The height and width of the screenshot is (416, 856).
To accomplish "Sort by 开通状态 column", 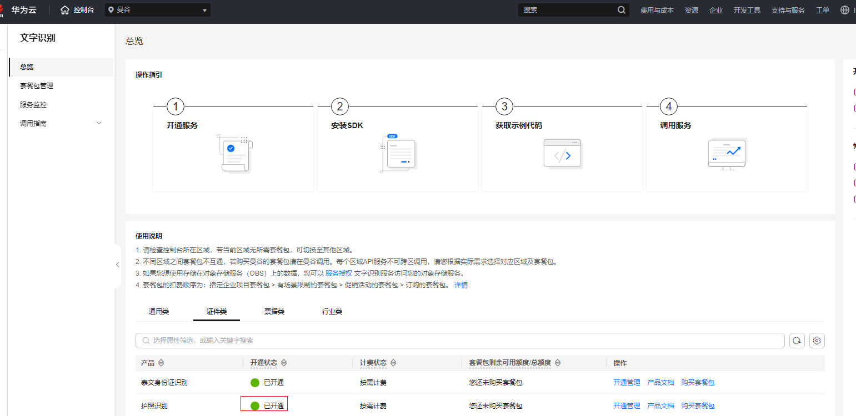I will click(x=284, y=363).
